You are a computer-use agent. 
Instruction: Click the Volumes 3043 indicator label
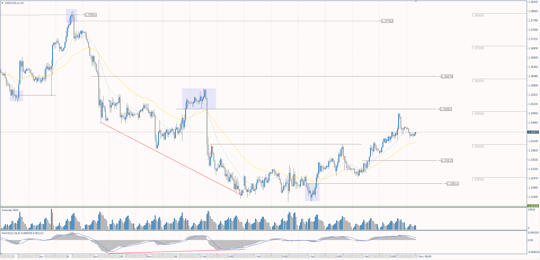pyautogui.click(x=10, y=210)
